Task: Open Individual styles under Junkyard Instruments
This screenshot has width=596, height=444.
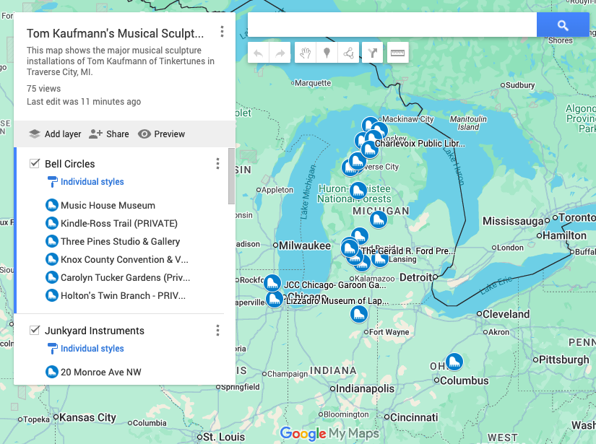Action: click(x=92, y=349)
